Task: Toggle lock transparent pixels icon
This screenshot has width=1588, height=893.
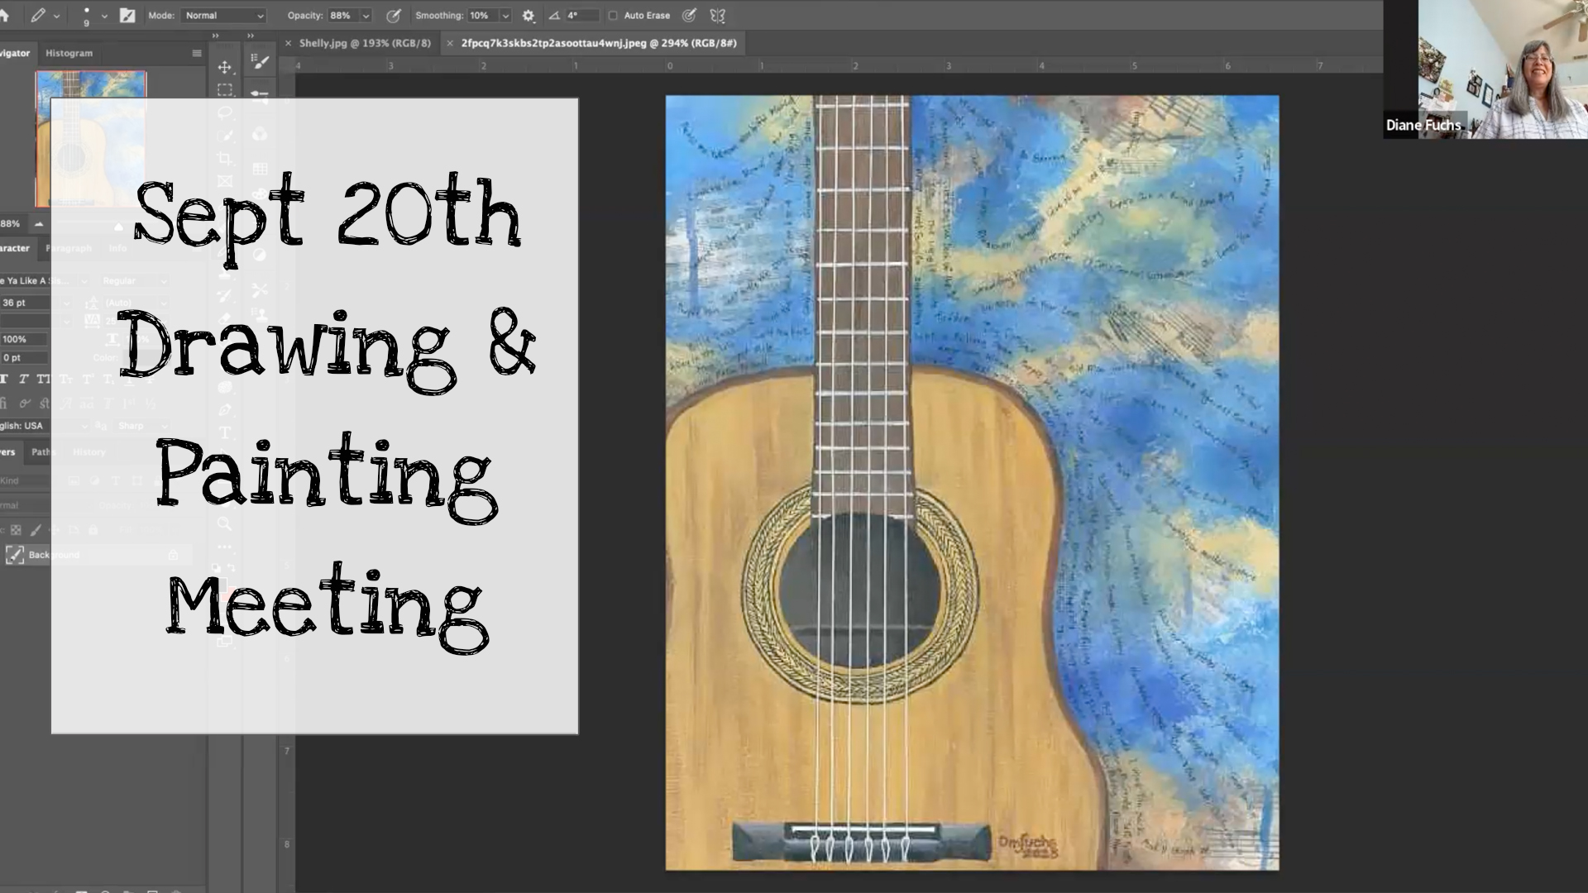Action: 16,530
